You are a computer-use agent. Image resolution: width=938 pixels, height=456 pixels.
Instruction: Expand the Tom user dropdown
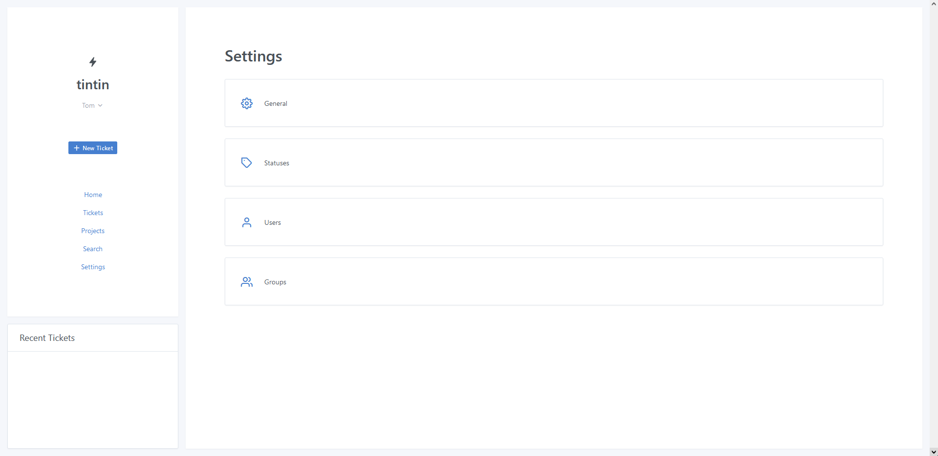tap(88, 105)
